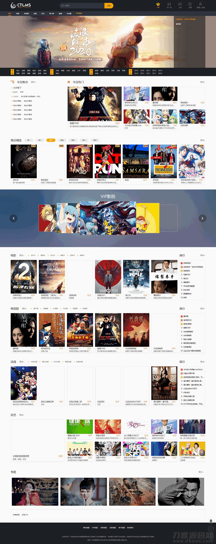The height and width of the screenshot is (544, 216).
Task: Select the 周五 day filter pill
Action: (x=73, y=140)
